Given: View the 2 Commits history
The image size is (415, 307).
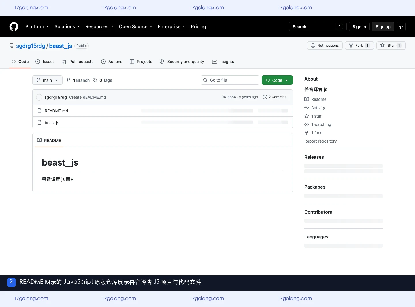Looking at the screenshot, I should coord(275,97).
